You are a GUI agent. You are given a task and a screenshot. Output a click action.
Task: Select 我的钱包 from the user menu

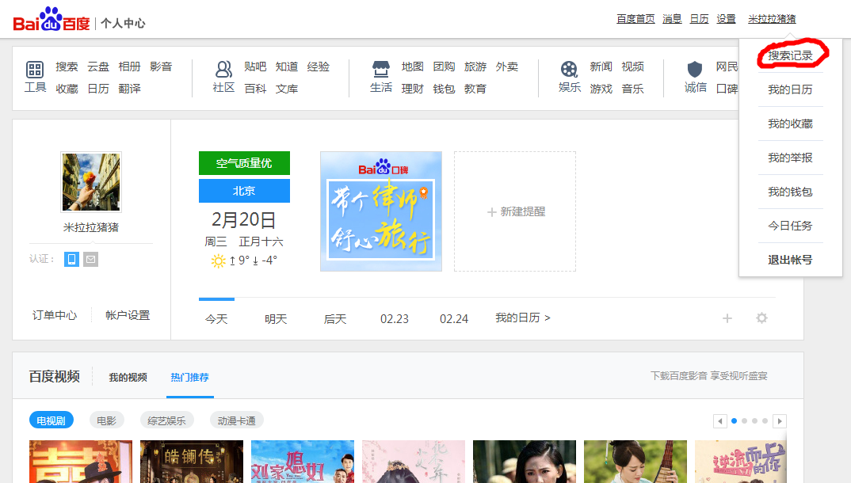pyautogui.click(x=790, y=192)
